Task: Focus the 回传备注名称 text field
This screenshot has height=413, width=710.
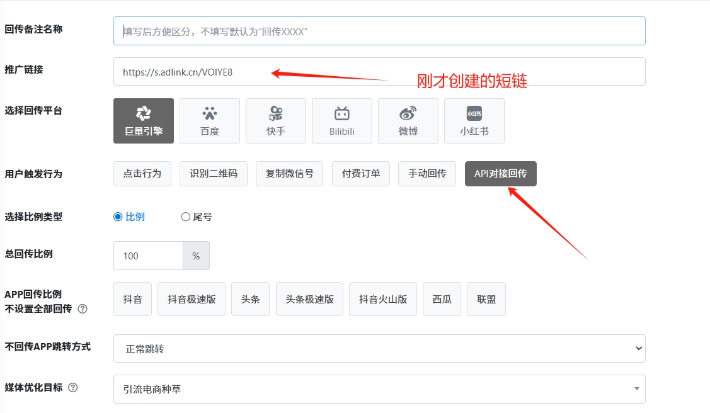Action: coord(379,31)
